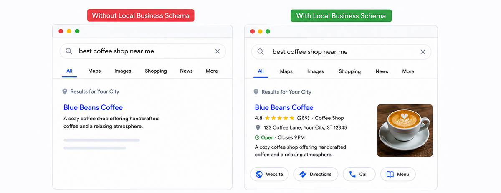Click the description snippet in right window
The image size is (501, 193).
(301, 151)
